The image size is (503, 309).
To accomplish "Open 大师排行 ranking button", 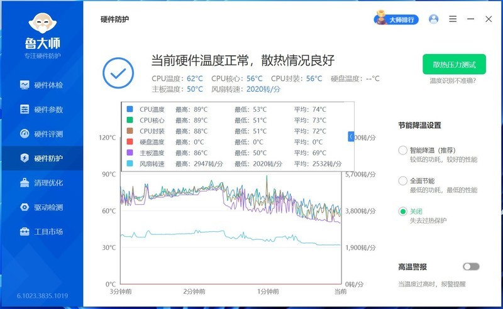I will pos(397,19).
